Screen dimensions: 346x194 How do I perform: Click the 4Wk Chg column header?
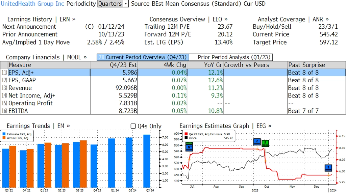162,65
